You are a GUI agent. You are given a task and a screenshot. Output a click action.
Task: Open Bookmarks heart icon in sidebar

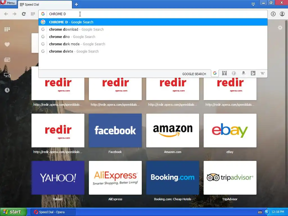coord(7,44)
